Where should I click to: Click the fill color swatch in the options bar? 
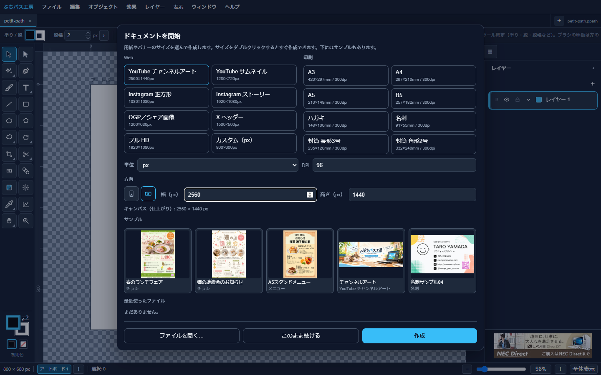[30, 35]
